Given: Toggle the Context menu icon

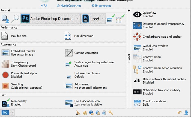Looking at the screenshot, I should point(137,59).
